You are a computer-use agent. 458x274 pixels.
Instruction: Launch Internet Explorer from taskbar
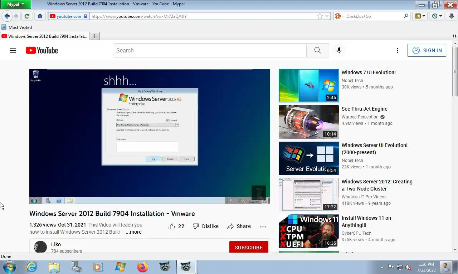pyautogui.click(x=31, y=267)
